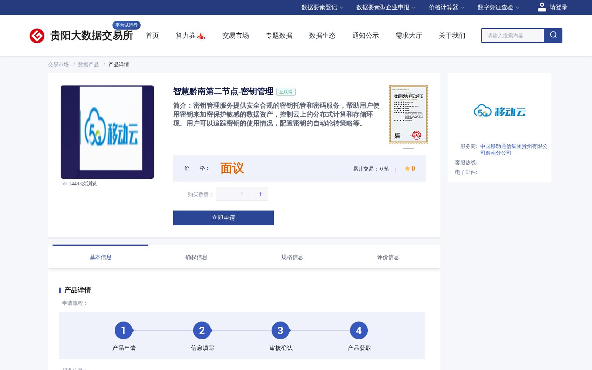Click the 平台试运行 badge
The width and height of the screenshot is (592, 370).
pos(127,25)
